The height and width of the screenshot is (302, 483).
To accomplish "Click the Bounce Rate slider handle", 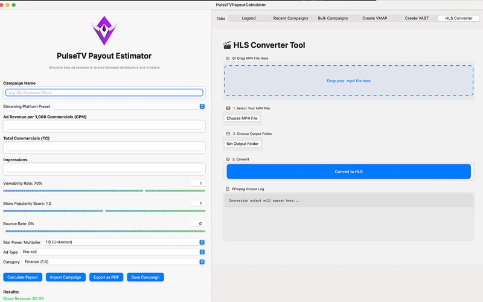I will [4, 231].
